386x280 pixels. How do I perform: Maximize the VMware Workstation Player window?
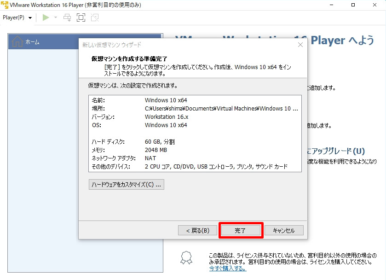pyautogui.click(x=353, y=5)
